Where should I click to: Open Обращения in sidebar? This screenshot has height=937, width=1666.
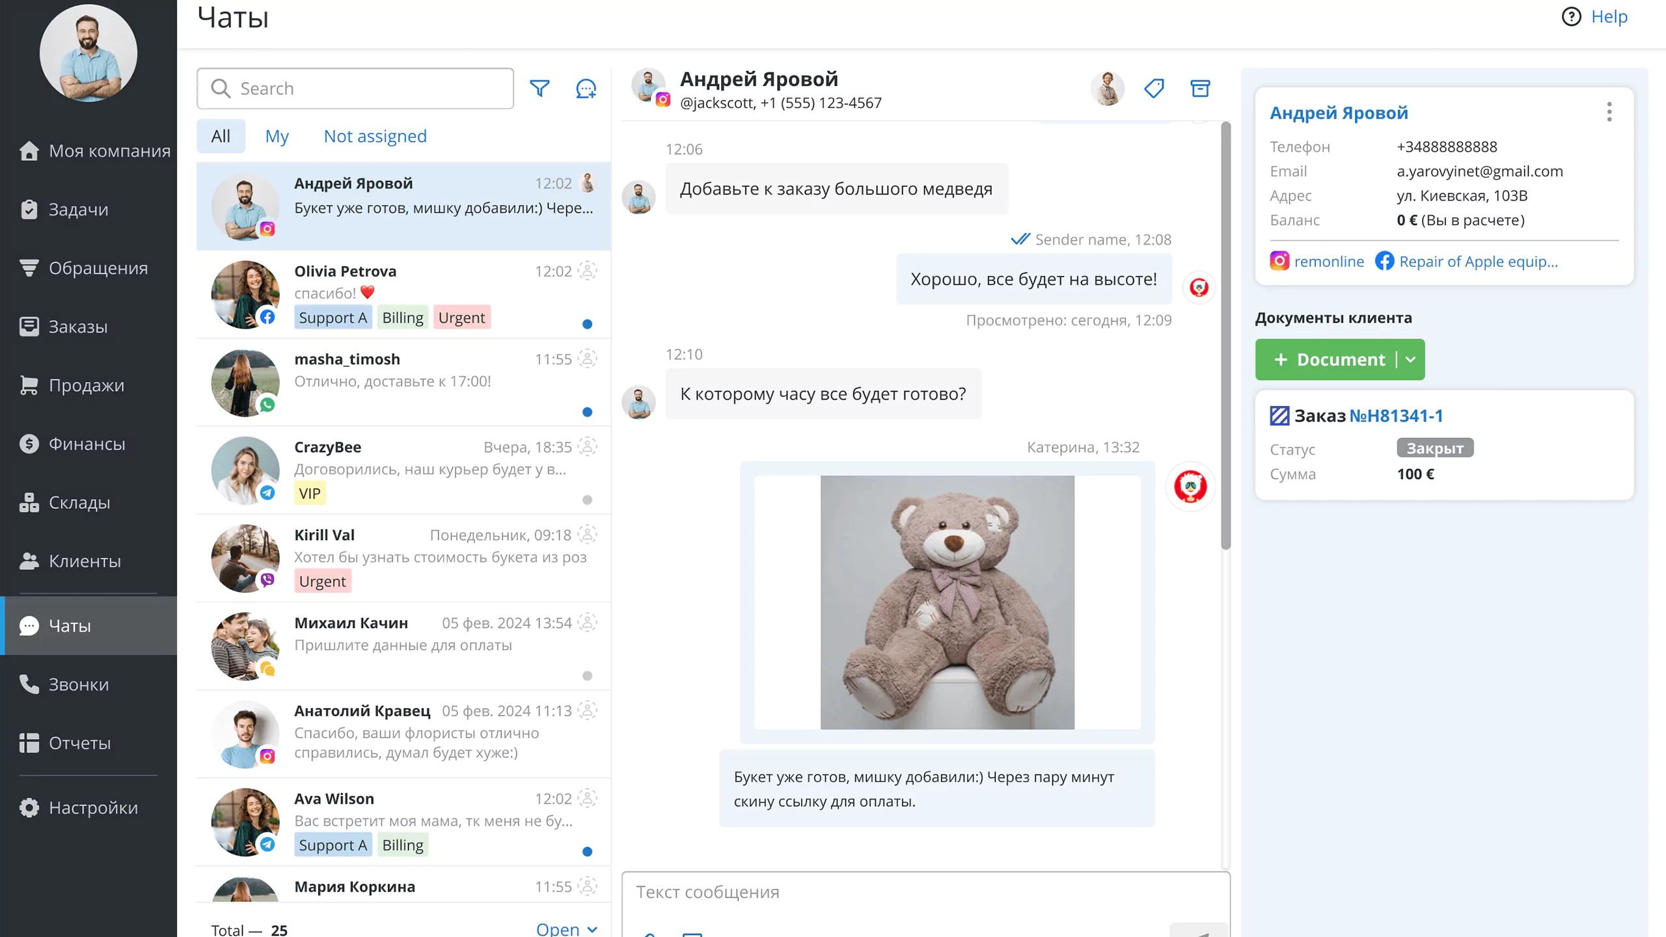pyautogui.click(x=89, y=268)
